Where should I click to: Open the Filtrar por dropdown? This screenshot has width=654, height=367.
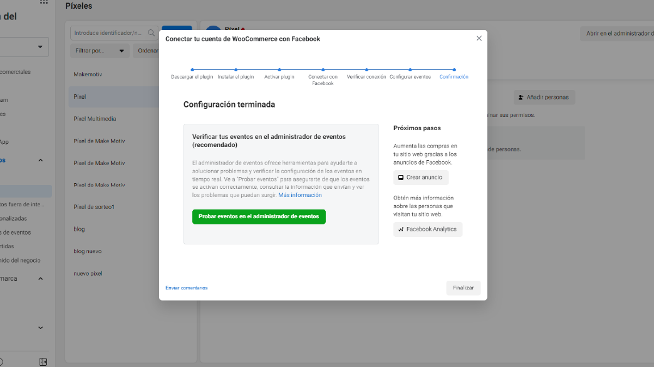(99, 51)
